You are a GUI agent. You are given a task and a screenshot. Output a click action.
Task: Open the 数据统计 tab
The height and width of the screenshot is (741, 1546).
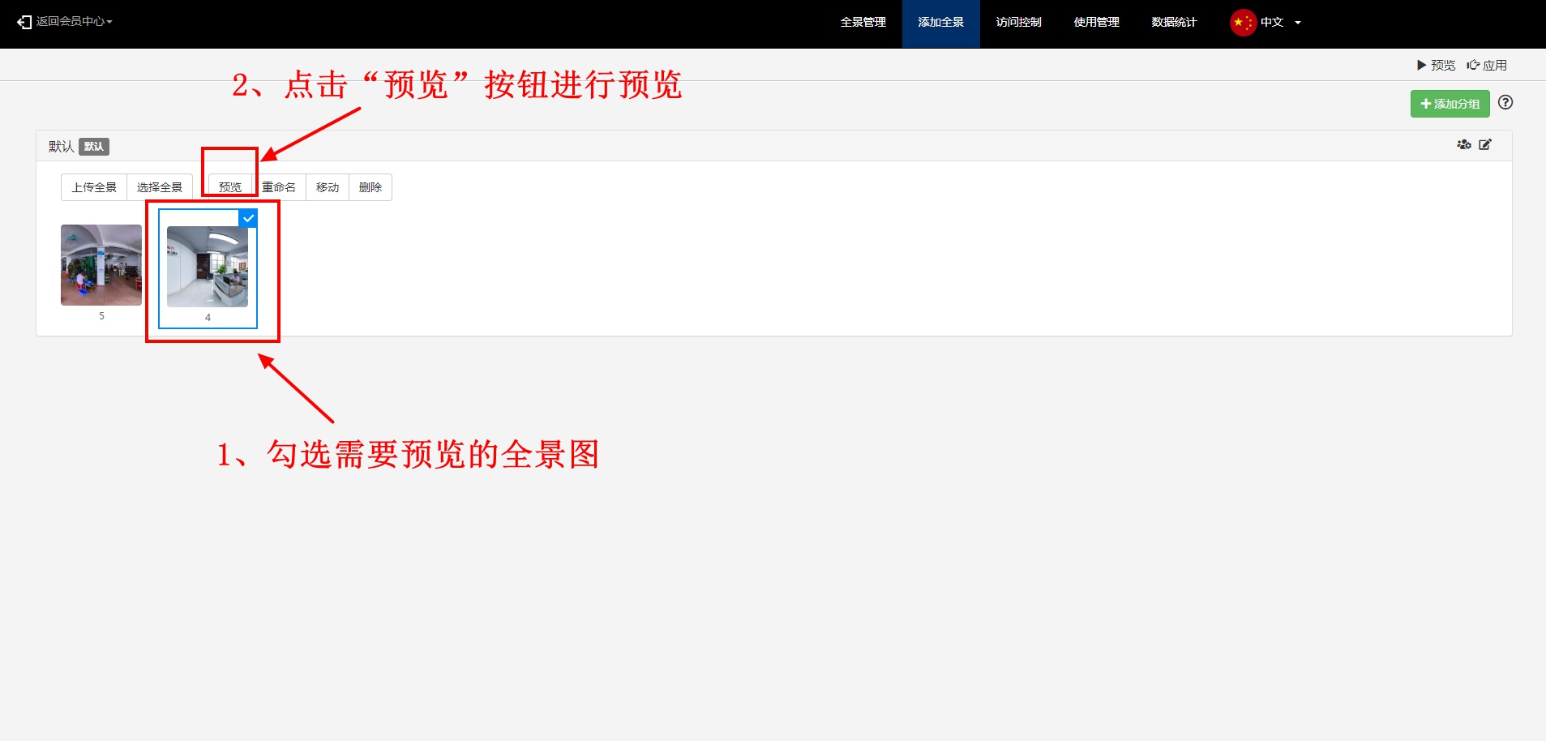[1174, 23]
